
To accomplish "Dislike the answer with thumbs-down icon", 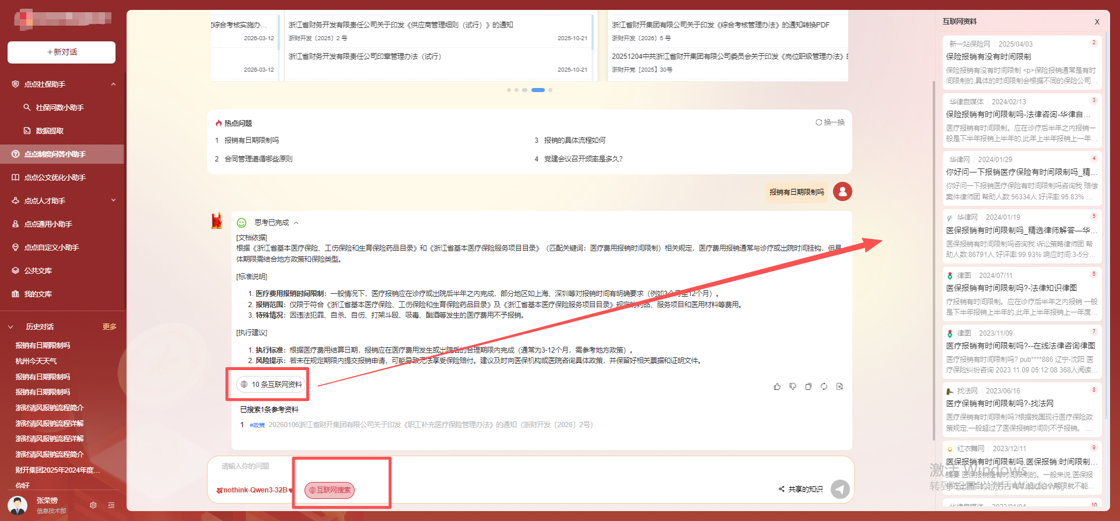I will pos(793,386).
